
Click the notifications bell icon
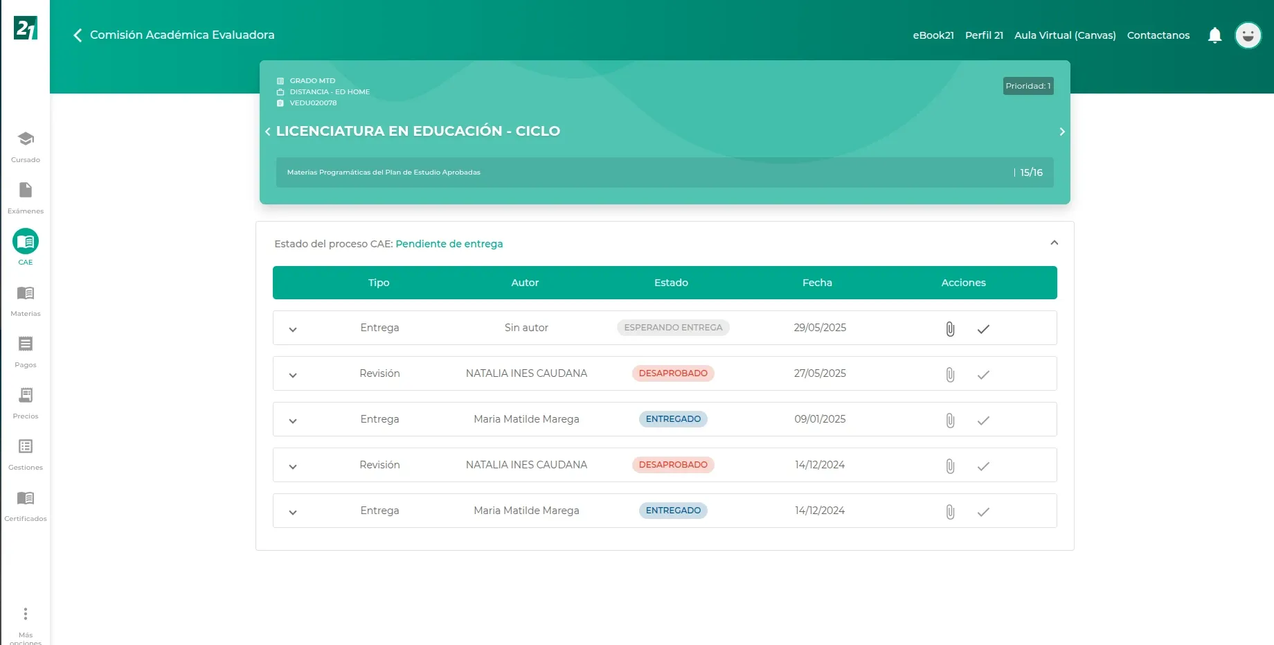pos(1214,35)
